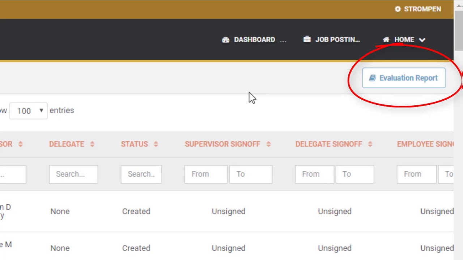Select Created status in first row
463x260 pixels.
pyautogui.click(x=136, y=211)
